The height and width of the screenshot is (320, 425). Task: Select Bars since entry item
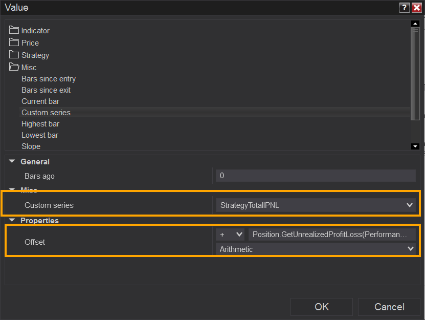click(x=49, y=79)
